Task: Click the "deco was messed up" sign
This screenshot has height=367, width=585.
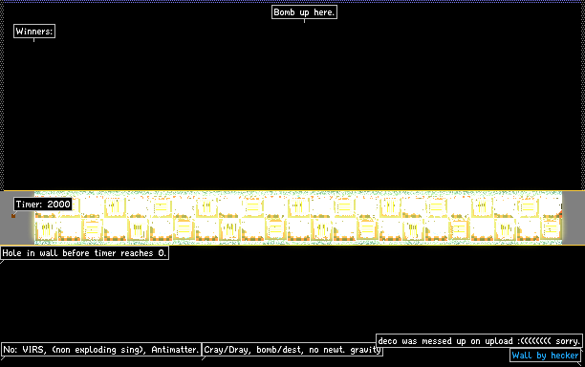Action: coord(479,341)
